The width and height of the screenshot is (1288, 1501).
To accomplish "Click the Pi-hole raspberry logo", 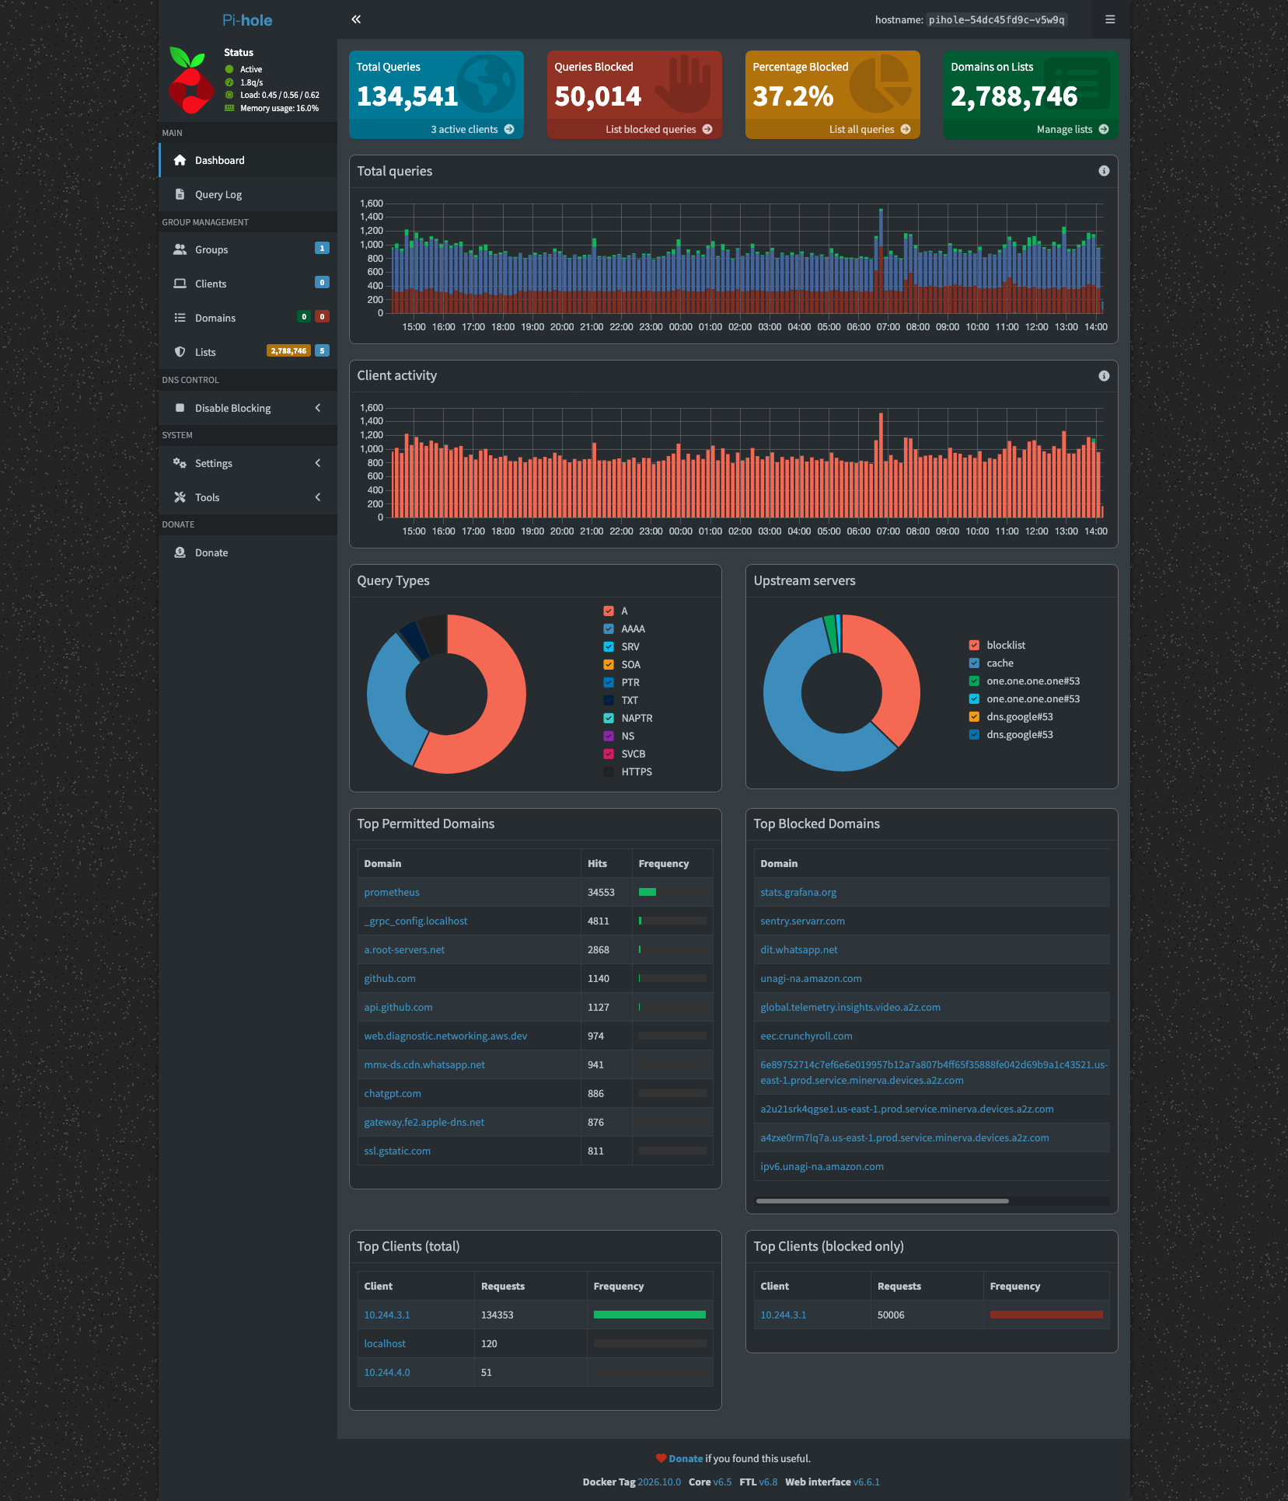I will 190,80.
